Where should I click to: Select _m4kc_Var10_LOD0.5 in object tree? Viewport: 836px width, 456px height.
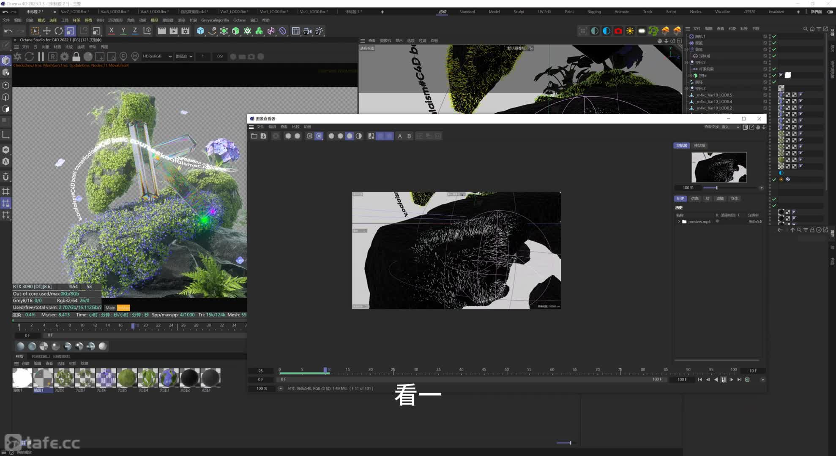pyautogui.click(x=714, y=95)
